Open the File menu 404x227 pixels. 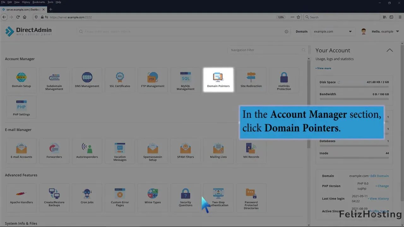pyautogui.click(x=3, y=2)
